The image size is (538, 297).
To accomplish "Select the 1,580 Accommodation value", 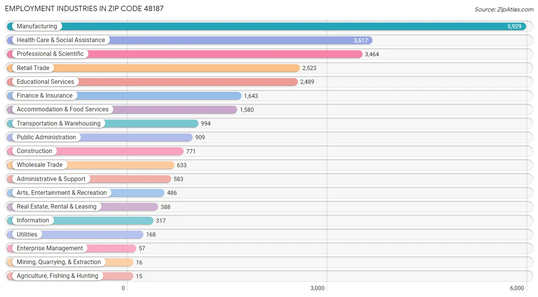I will pyautogui.click(x=247, y=110).
